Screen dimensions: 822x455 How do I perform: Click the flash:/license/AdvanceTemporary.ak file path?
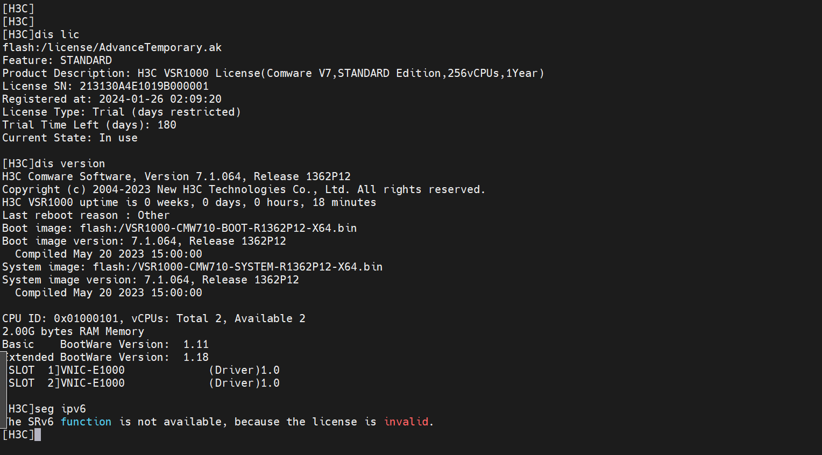click(112, 47)
